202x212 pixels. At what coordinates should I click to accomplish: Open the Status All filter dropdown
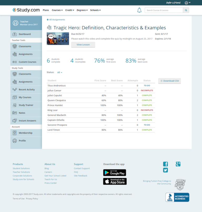pyautogui.click(x=60, y=73)
